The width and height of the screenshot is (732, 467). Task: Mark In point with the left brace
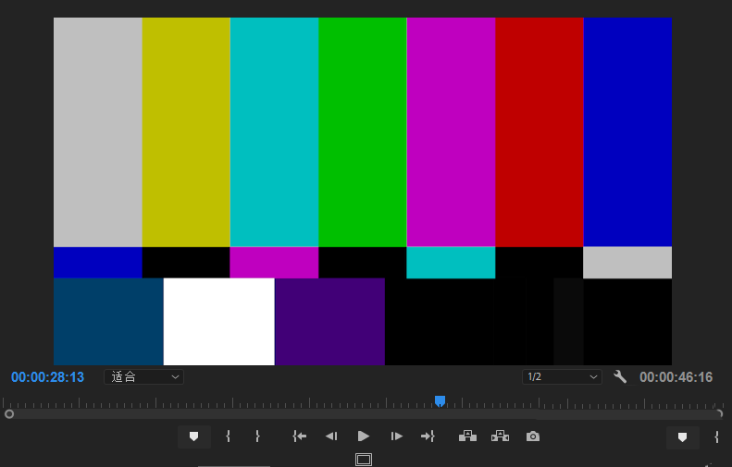click(228, 436)
